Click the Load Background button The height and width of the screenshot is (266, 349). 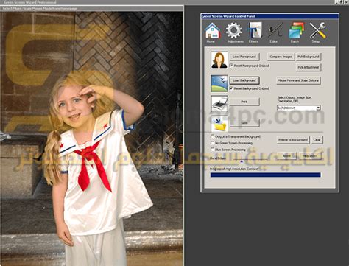pyautogui.click(x=244, y=80)
